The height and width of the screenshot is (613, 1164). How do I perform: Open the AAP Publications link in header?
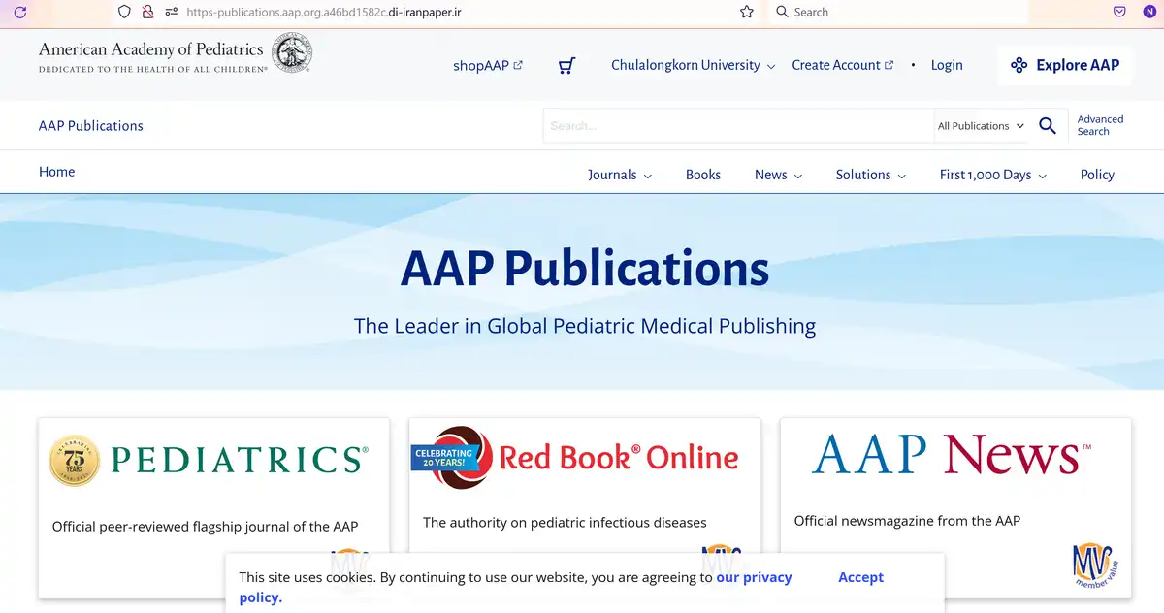tap(91, 125)
